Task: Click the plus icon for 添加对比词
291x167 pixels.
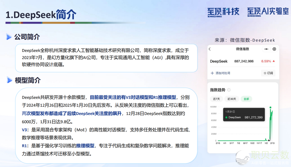Action: [212, 73]
